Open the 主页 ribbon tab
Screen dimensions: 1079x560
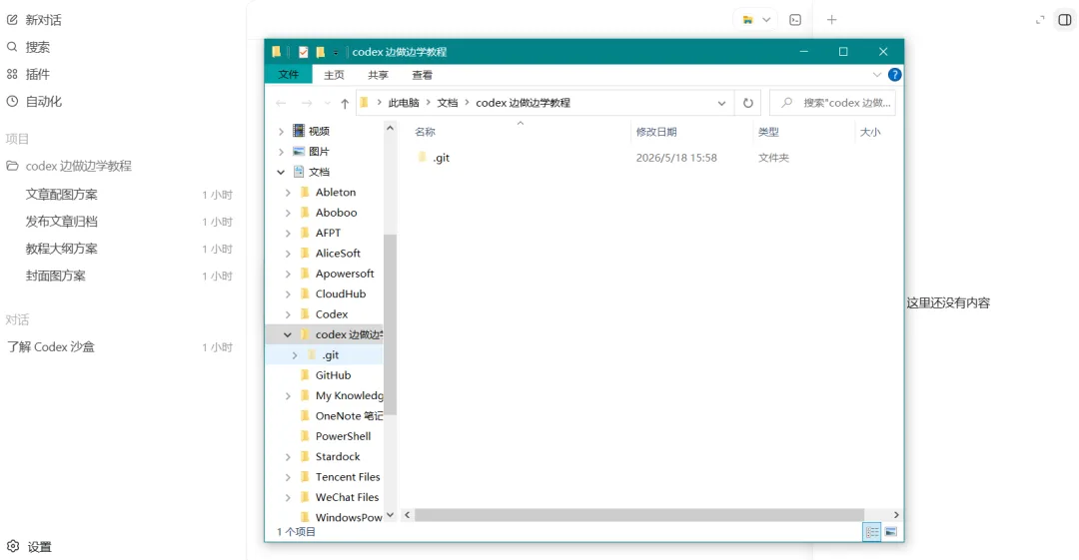pyautogui.click(x=334, y=74)
